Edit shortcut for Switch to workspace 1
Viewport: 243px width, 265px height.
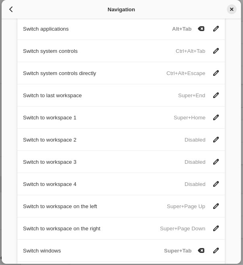(x=216, y=117)
